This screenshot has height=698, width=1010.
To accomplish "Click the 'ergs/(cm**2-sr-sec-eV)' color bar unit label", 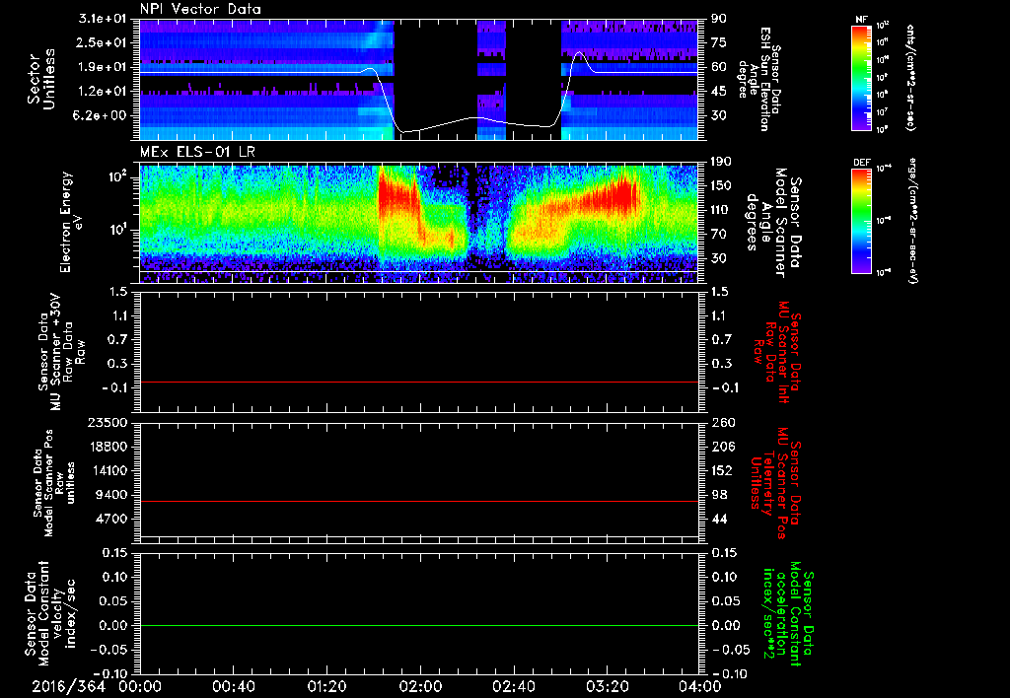I will pos(912,220).
